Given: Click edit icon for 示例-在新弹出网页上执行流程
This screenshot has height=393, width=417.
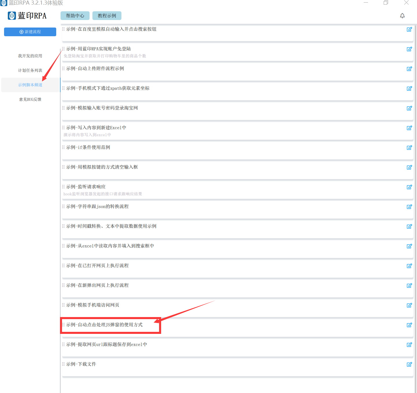Looking at the screenshot, I should [409, 285].
